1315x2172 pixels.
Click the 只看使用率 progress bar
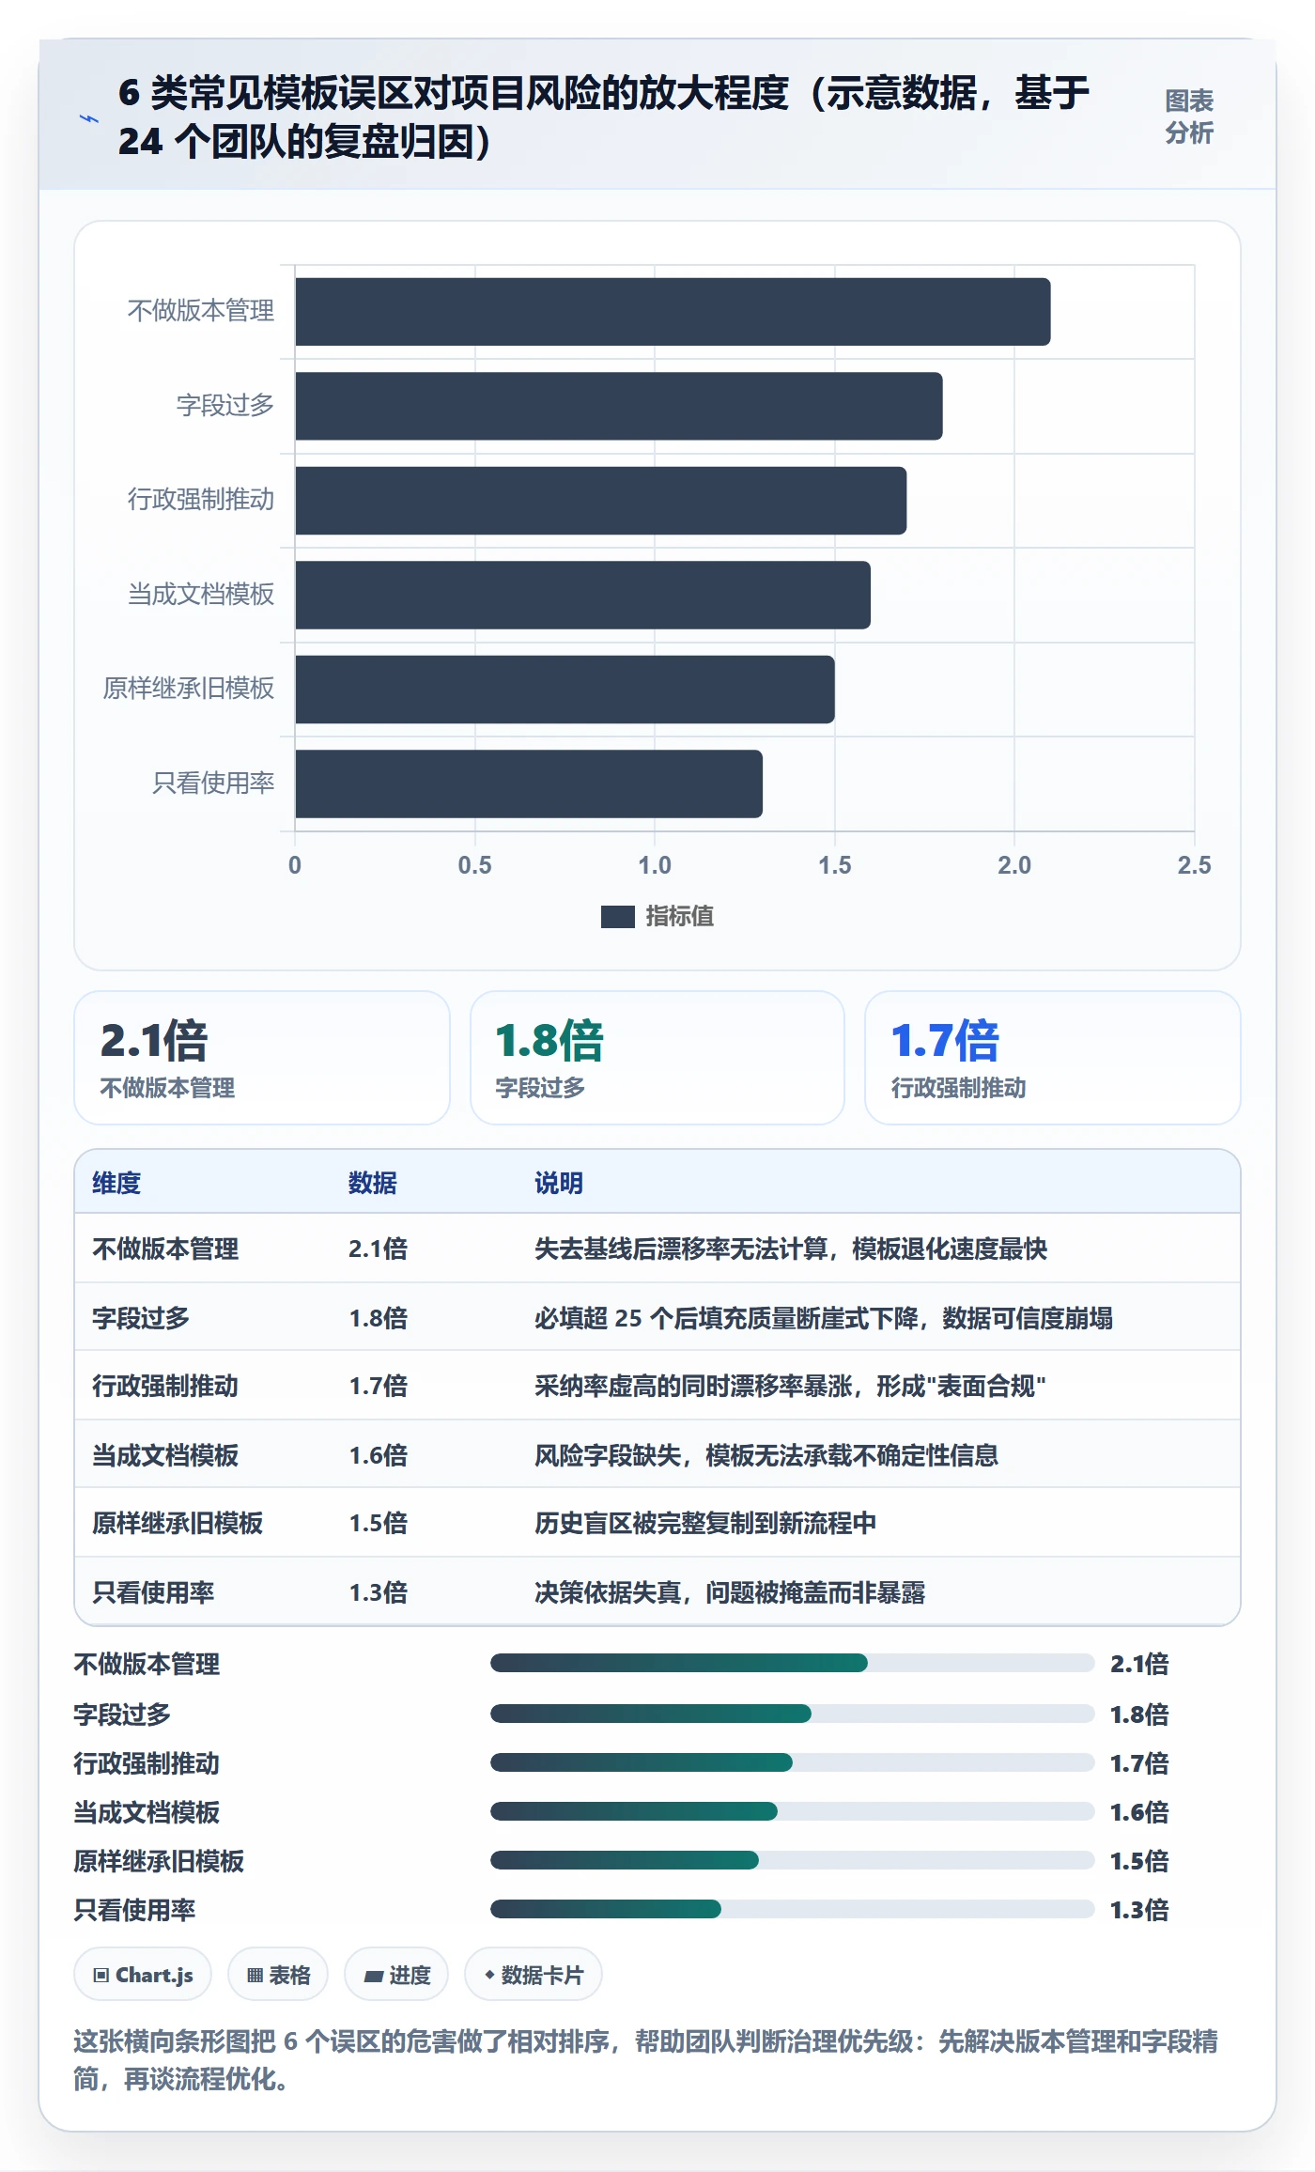792,1909
